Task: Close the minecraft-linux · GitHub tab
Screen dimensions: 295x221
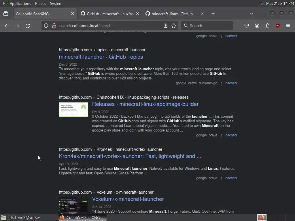Action: click(202, 14)
